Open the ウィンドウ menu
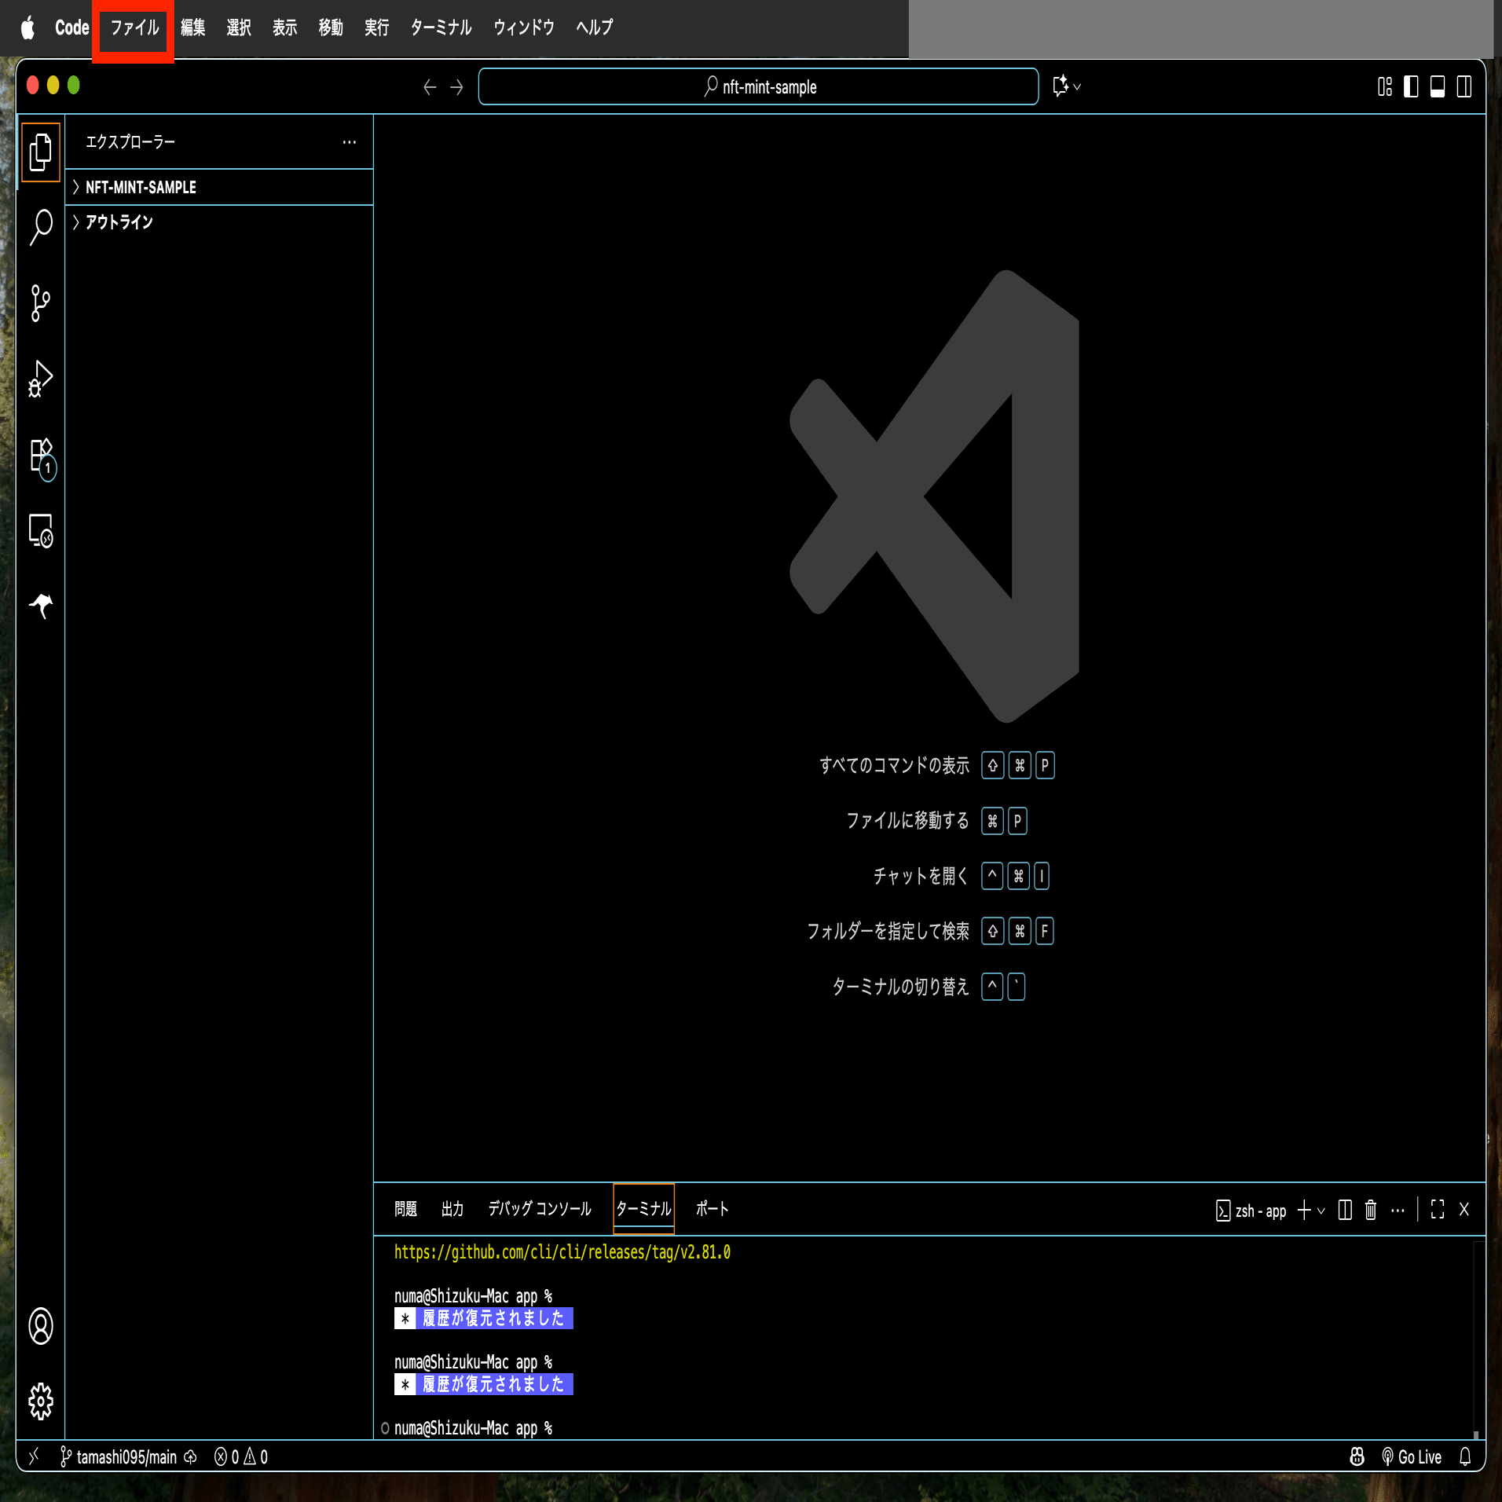This screenshot has width=1502, height=1502. pos(523,27)
